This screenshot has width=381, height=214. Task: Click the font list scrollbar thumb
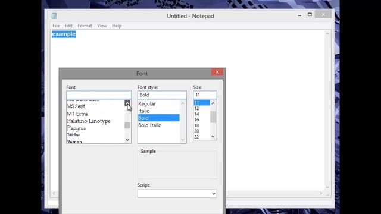click(127, 125)
